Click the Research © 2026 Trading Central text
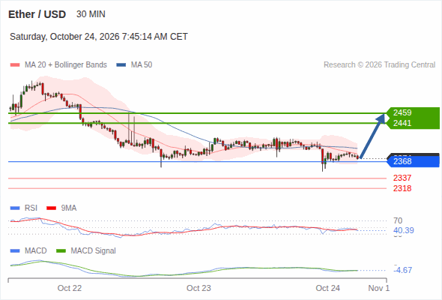Viewport: 442px width, 300px height. (379, 65)
